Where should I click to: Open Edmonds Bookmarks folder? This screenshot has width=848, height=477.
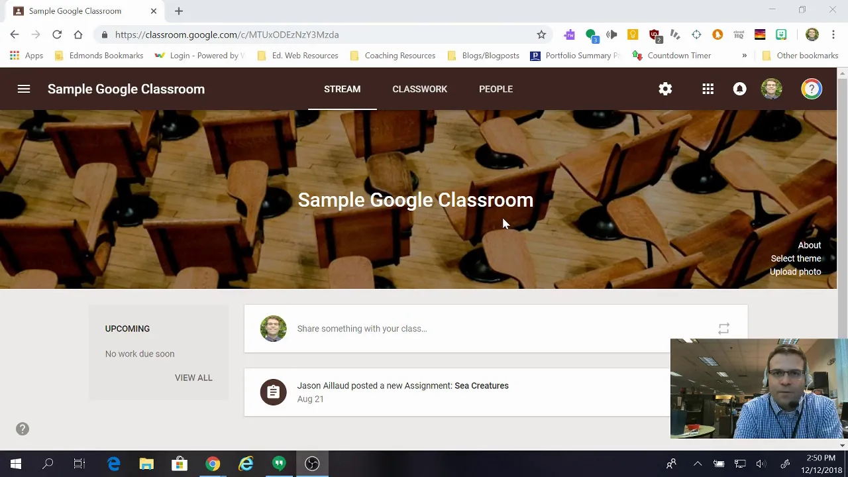point(99,56)
